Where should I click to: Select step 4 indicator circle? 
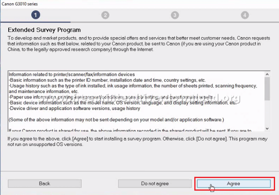(x=245, y=15)
